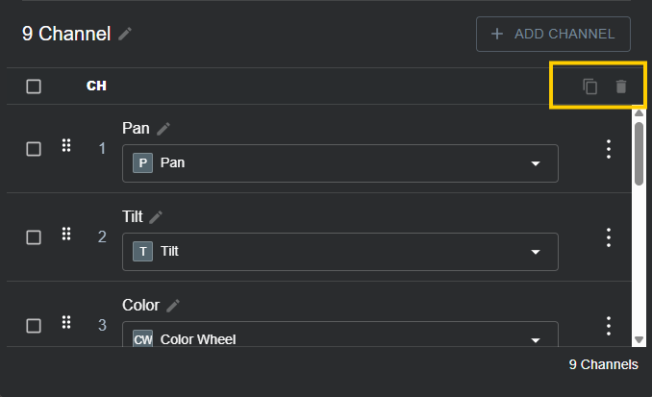Open the kebab menu for Color channel
This screenshot has height=397, width=652.
coord(608,326)
